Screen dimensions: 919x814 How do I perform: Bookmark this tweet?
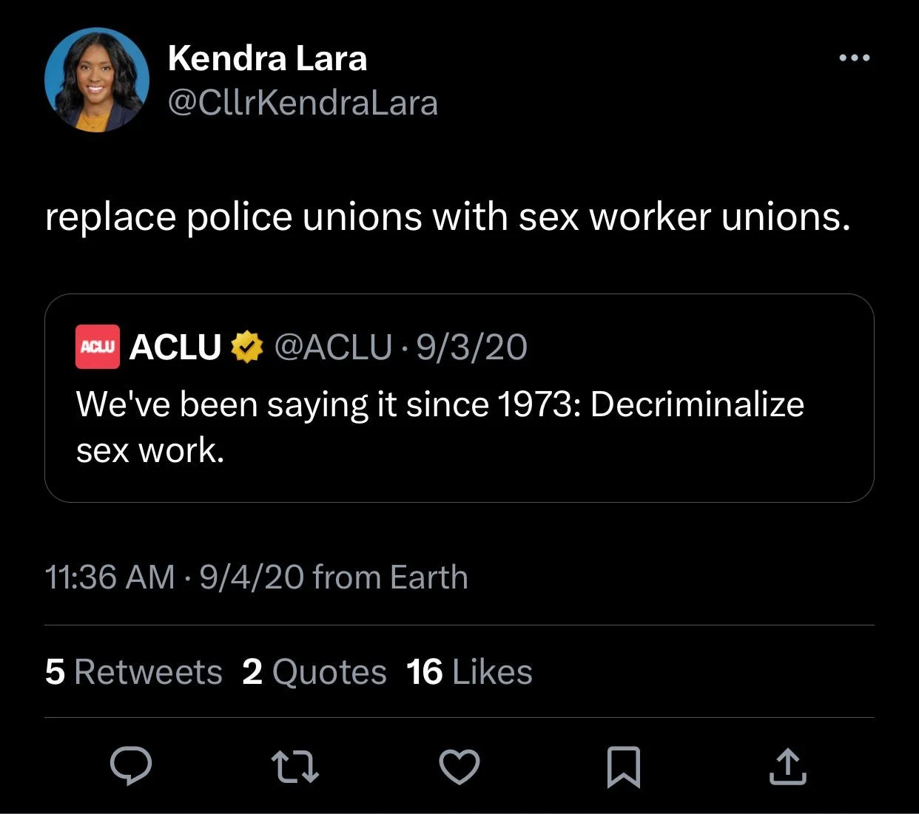click(623, 766)
